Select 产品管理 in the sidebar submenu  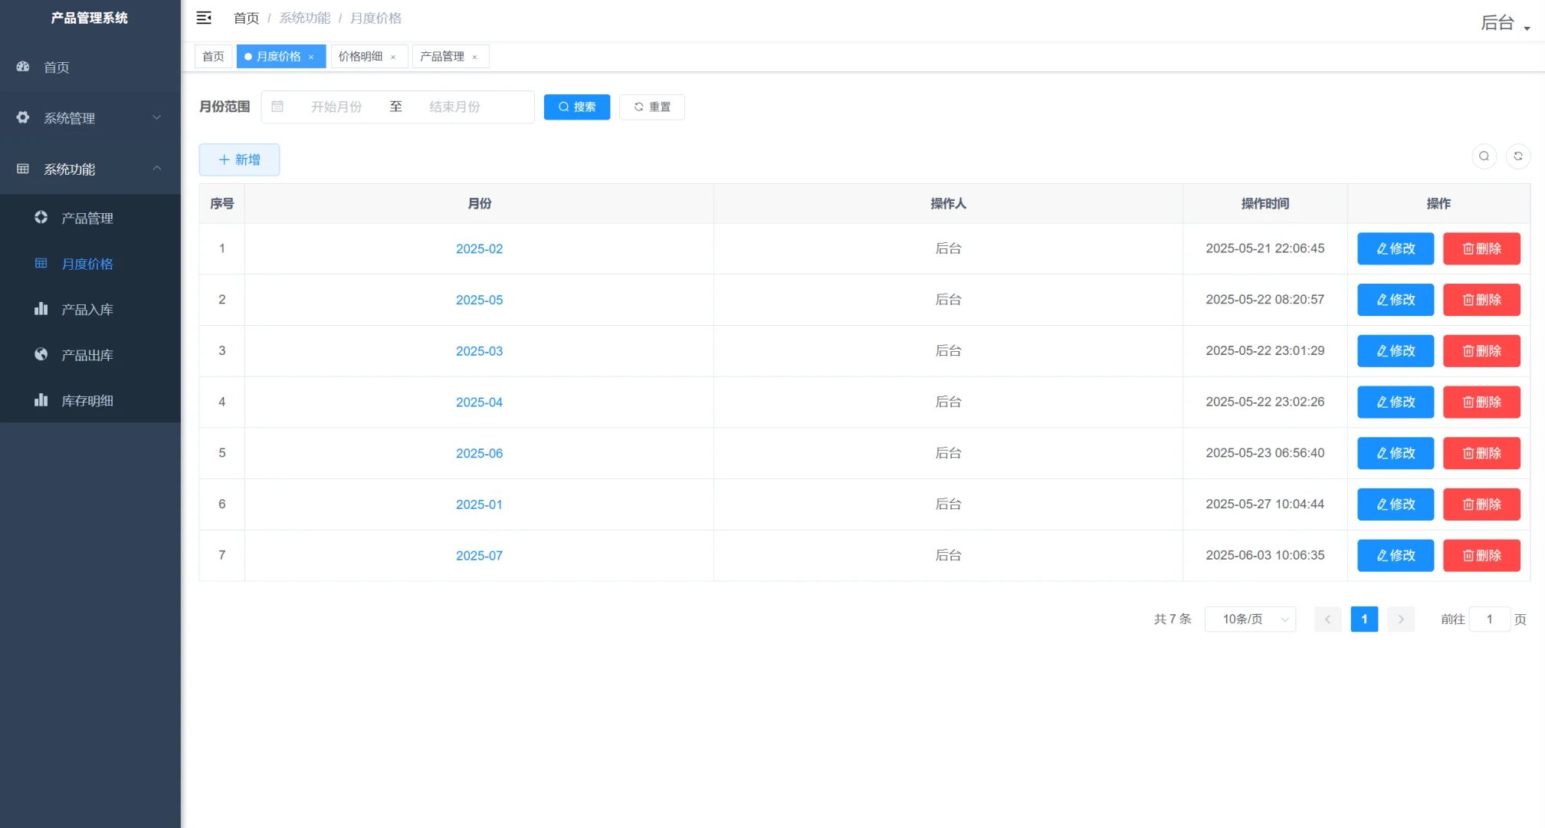point(87,219)
